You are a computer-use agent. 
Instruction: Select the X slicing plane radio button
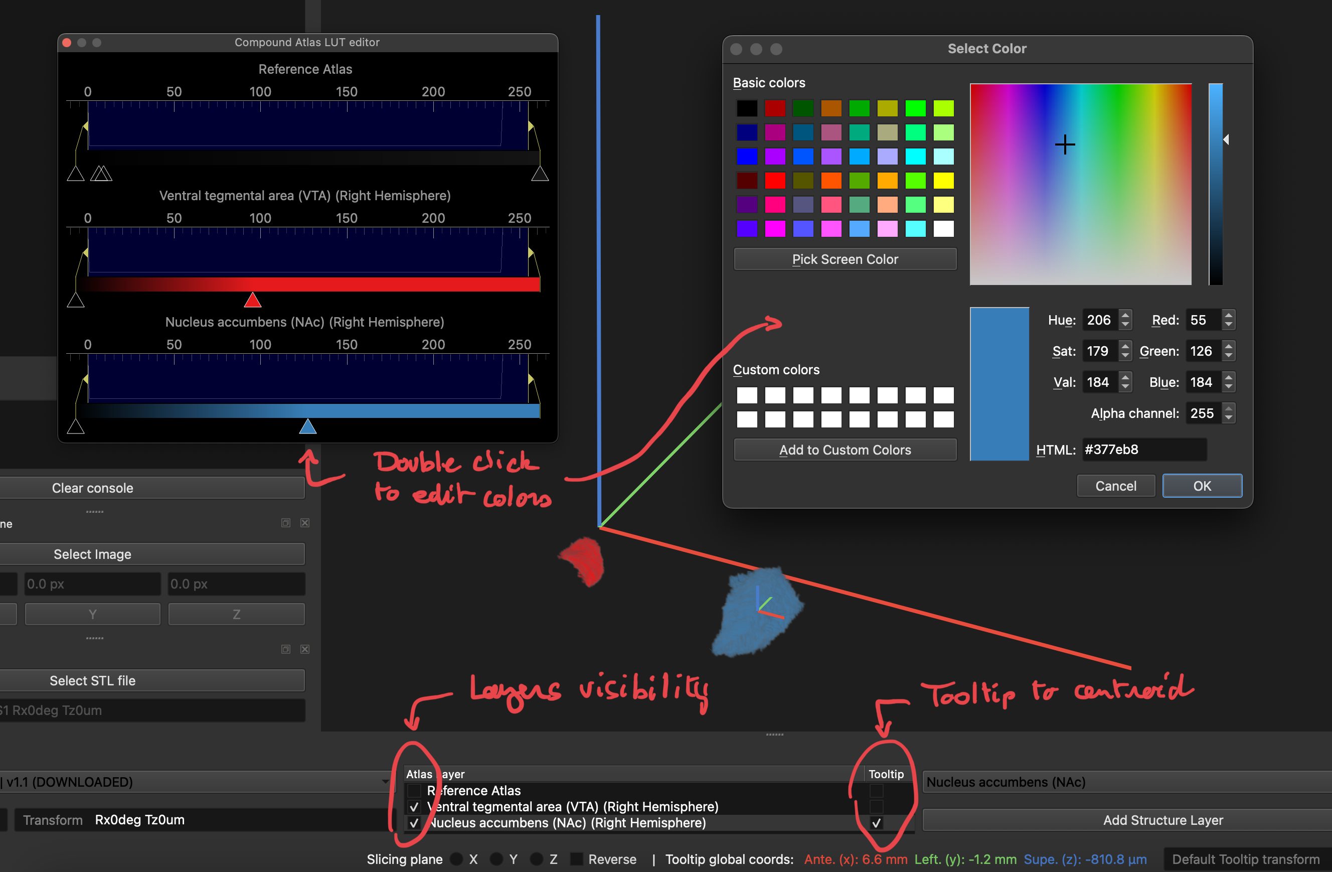pyautogui.click(x=457, y=859)
